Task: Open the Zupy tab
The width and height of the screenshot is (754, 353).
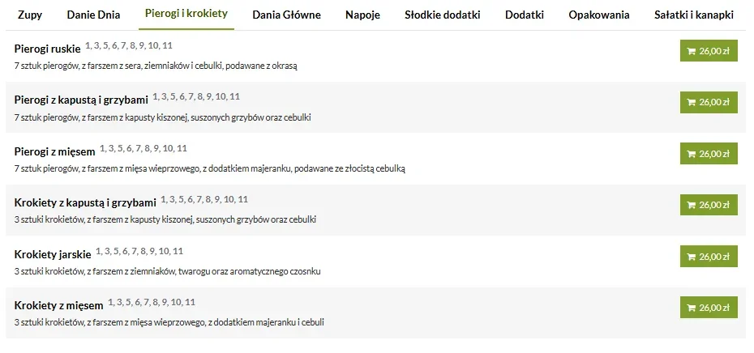Action: 30,15
